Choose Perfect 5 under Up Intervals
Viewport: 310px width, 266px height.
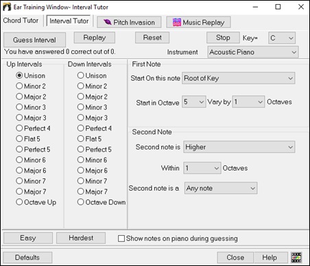pyautogui.click(x=33, y=149)
